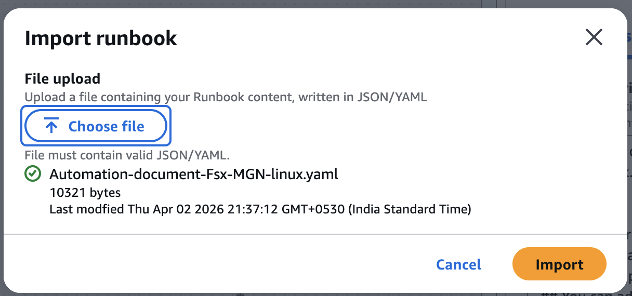Click India Standard Time timezone text
The image size is (632, 296).
pyautogui.click(x=410, y=209)
